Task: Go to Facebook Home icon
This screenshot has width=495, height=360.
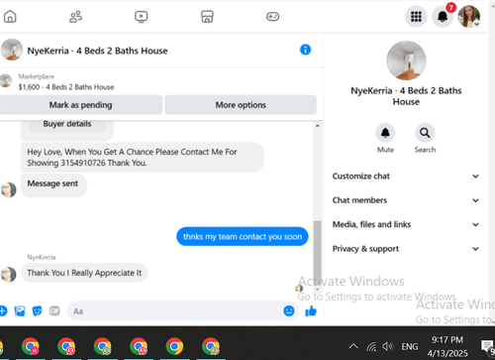Action: [10, 17]
